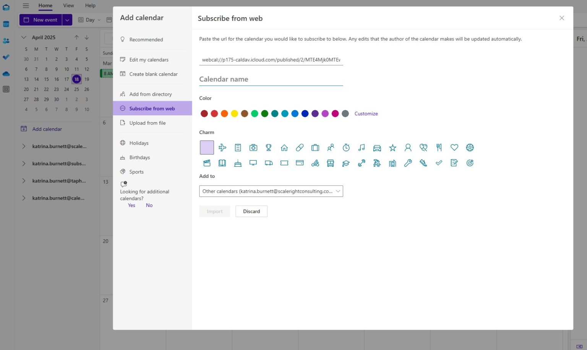Choose the first aid kit charm

[x=253, y=147]
